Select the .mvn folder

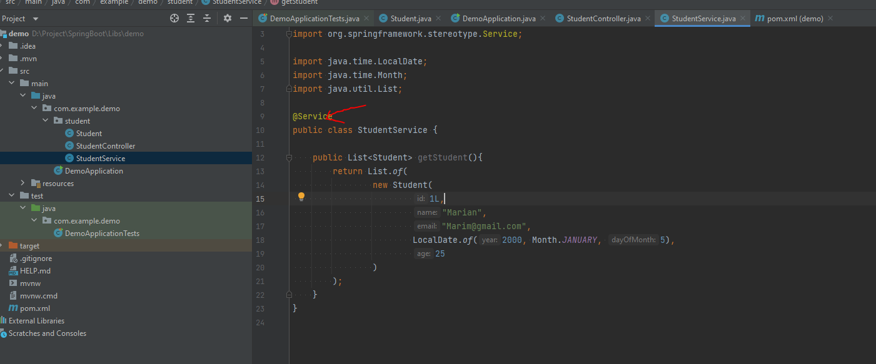(28, 59)
